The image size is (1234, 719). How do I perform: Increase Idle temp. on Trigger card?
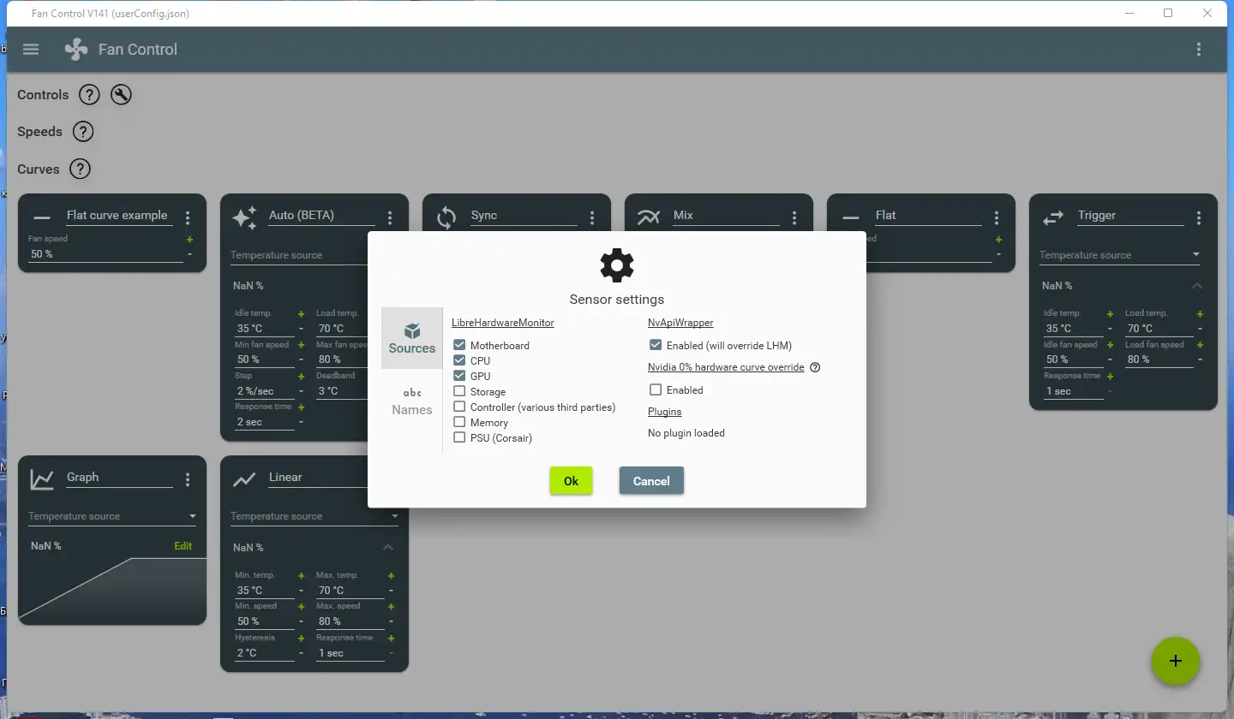1110,314
